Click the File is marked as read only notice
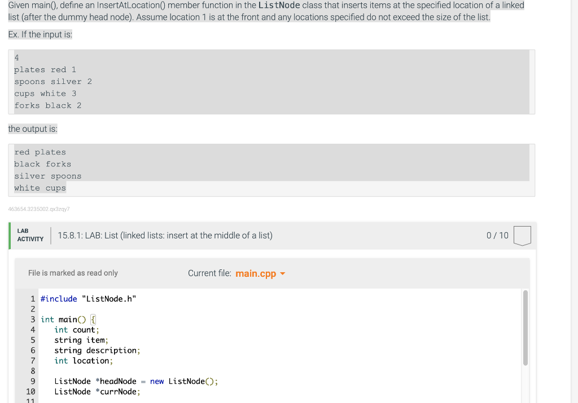The width and height of the screenshot is (578, 403). click(72, 273)
